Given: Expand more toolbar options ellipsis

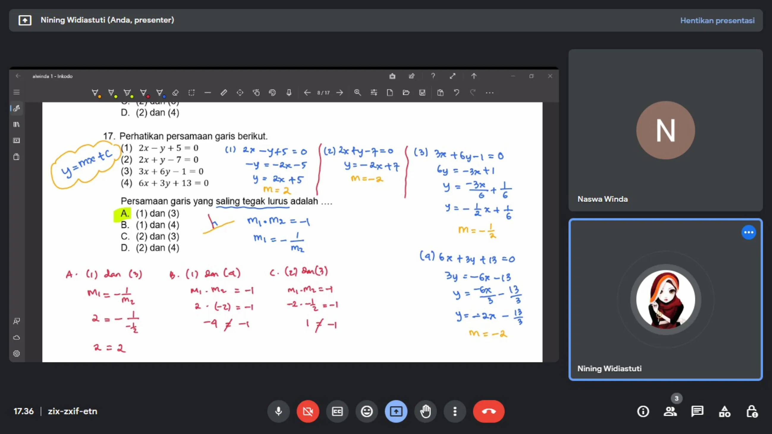Looking at the screenshot, I should pos(489,93).
